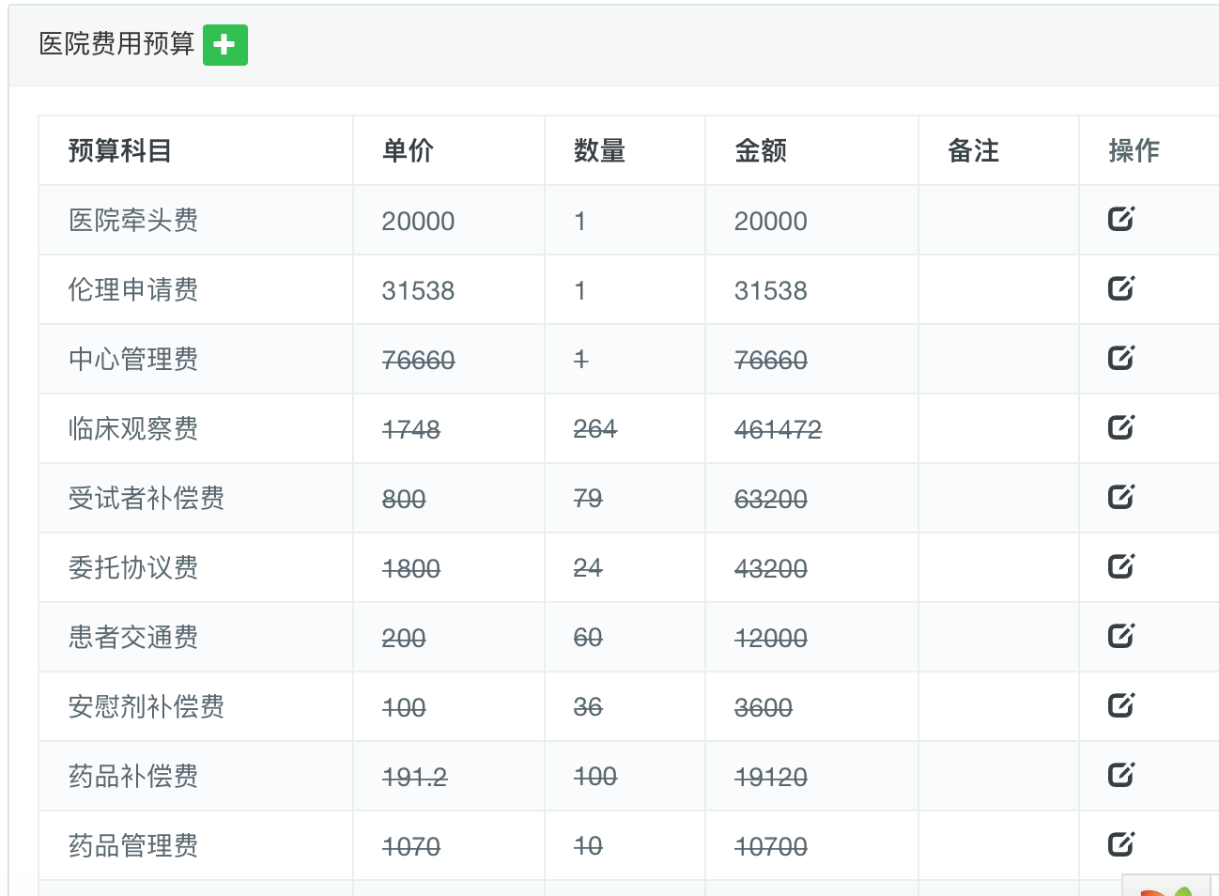Click unit price 31538 for 伦理申请费
The height and width of the screenshot is (896, 1219).
click(418, 291)
